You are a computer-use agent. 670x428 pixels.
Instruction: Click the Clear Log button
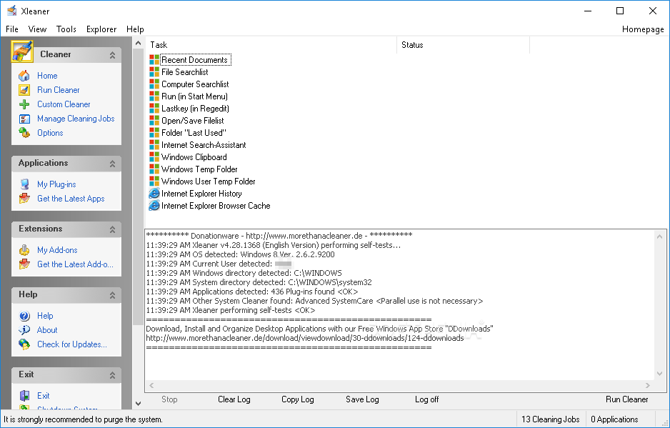tap(234, 399)
